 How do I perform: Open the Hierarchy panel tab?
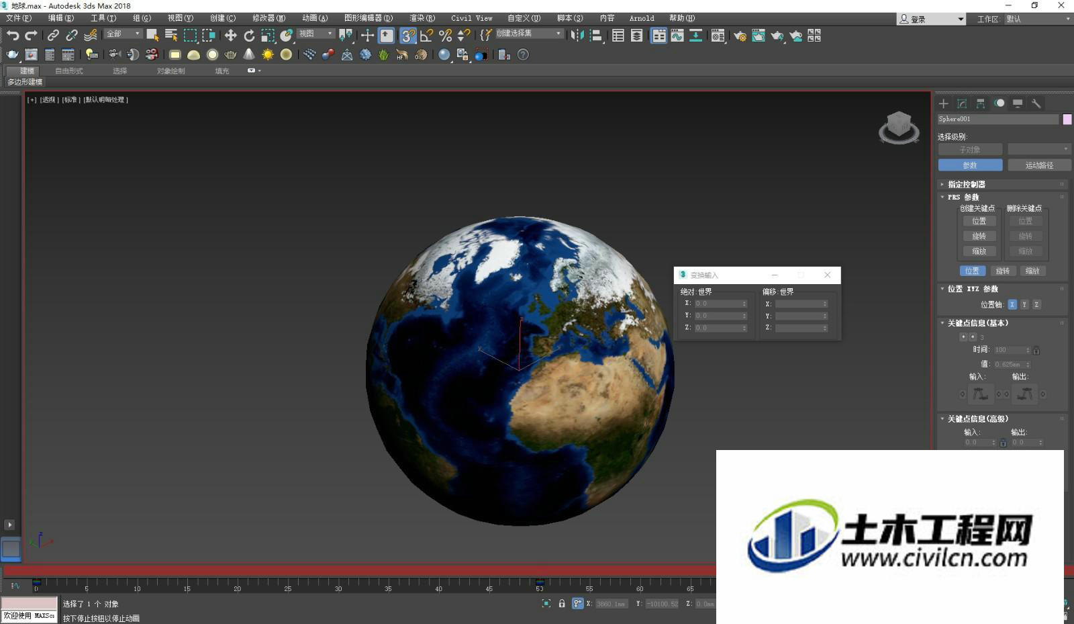(x=981, y=103)
